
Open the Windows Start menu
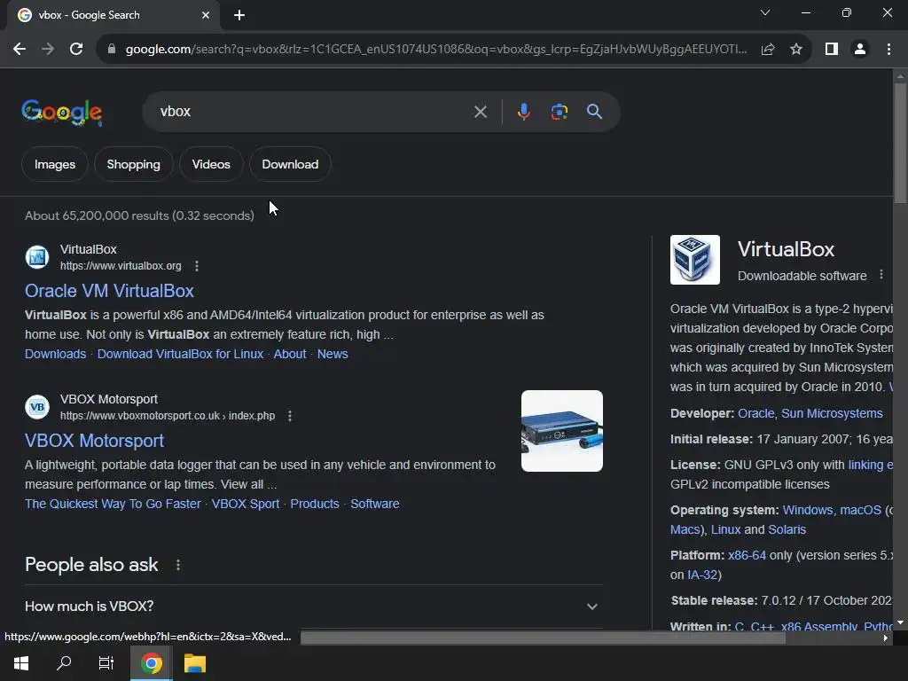pyautogui.click(x=21, y=663)
